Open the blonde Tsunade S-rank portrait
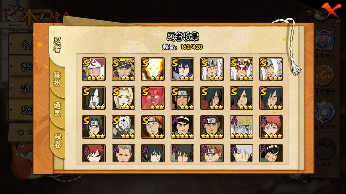346x194 pixels. (123, 98)
